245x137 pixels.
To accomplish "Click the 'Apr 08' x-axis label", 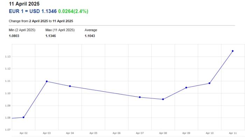I will click(x=163, y=133).
